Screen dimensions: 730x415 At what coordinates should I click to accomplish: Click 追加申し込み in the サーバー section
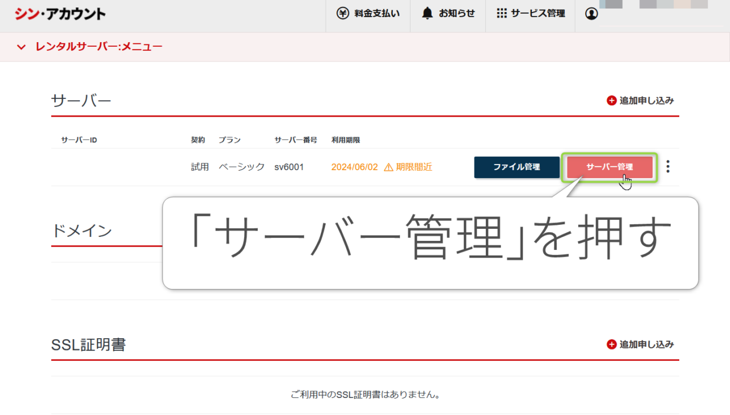coord(647,101)
